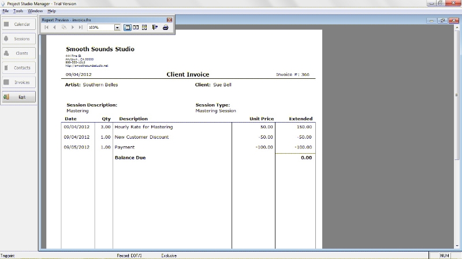This screenshot has width=462, height=259.
Task: Click the next page arrow
Action: coord(73,28)
